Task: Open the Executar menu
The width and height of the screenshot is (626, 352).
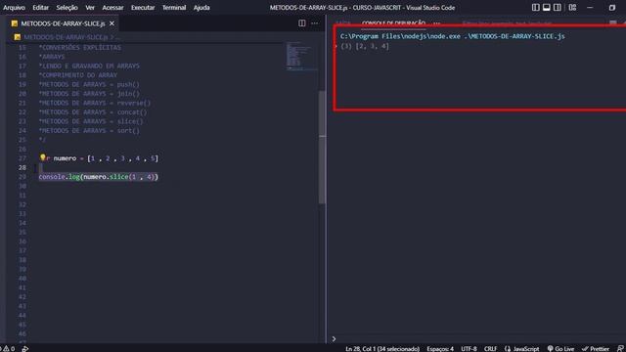Action: point(143,8)
